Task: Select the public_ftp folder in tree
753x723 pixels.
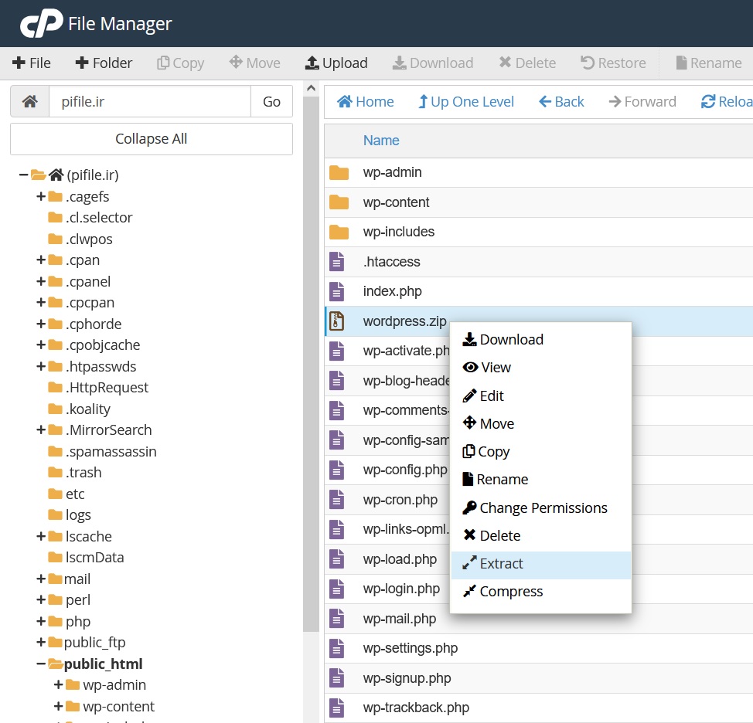Action: (x=94, y=643)
